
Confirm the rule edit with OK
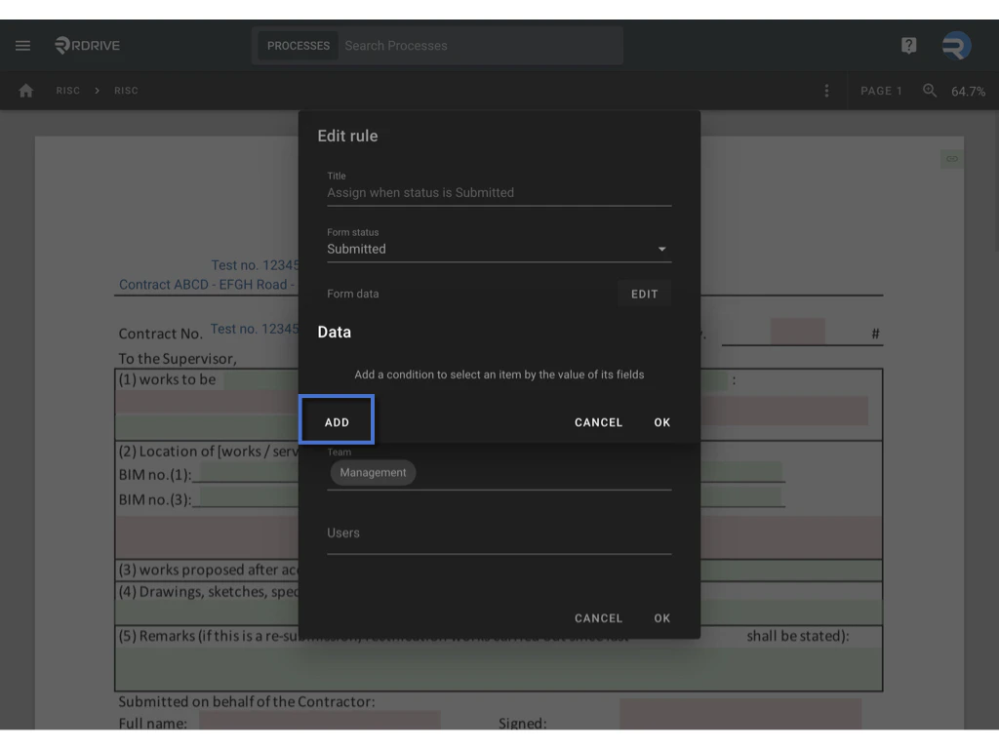[x=661, y=617]
